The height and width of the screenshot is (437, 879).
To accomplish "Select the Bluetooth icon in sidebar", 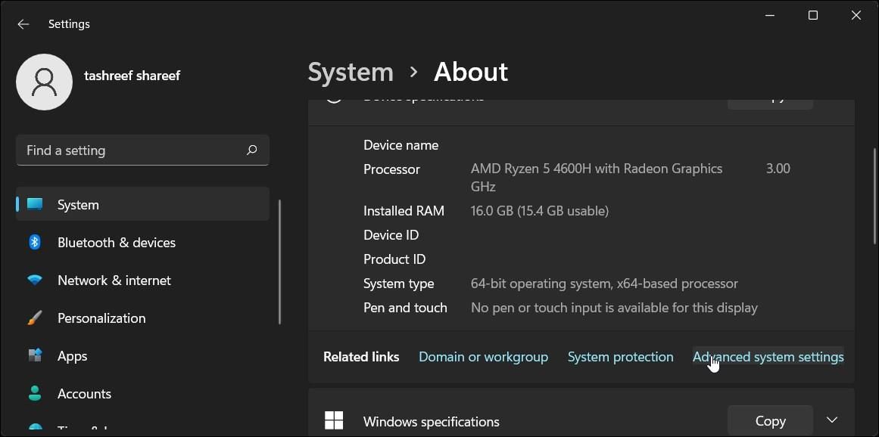I will [x=35, y=242].
